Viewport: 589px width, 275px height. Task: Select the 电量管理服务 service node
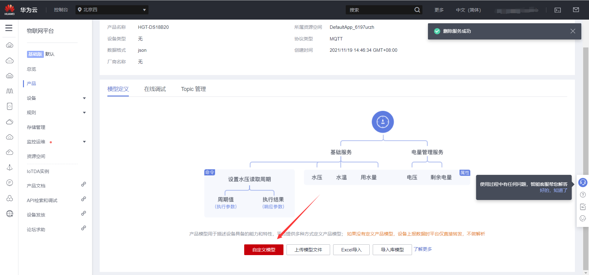pyautogui.click(x=427, y=152)
